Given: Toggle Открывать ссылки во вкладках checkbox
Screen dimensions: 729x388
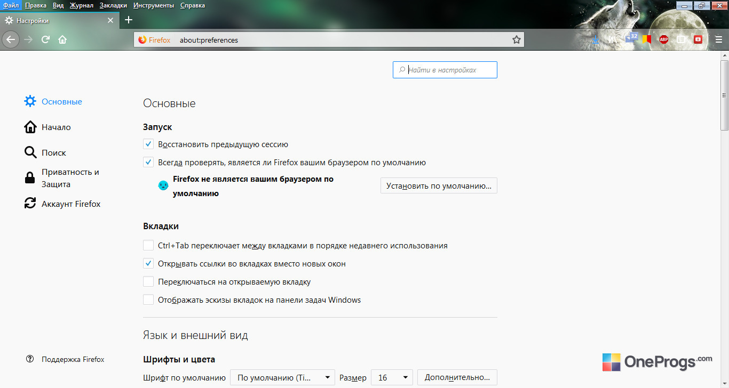Looking at the screenshot, I should pos(148,263).
